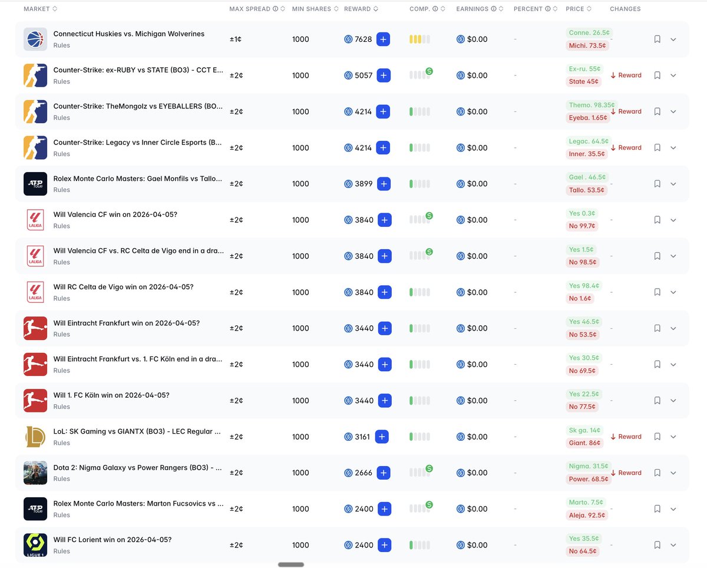Add reward for Connecticut Huskies vs. Michigan market
Viewport: 707px width, 568px height.
pos(383,39)
